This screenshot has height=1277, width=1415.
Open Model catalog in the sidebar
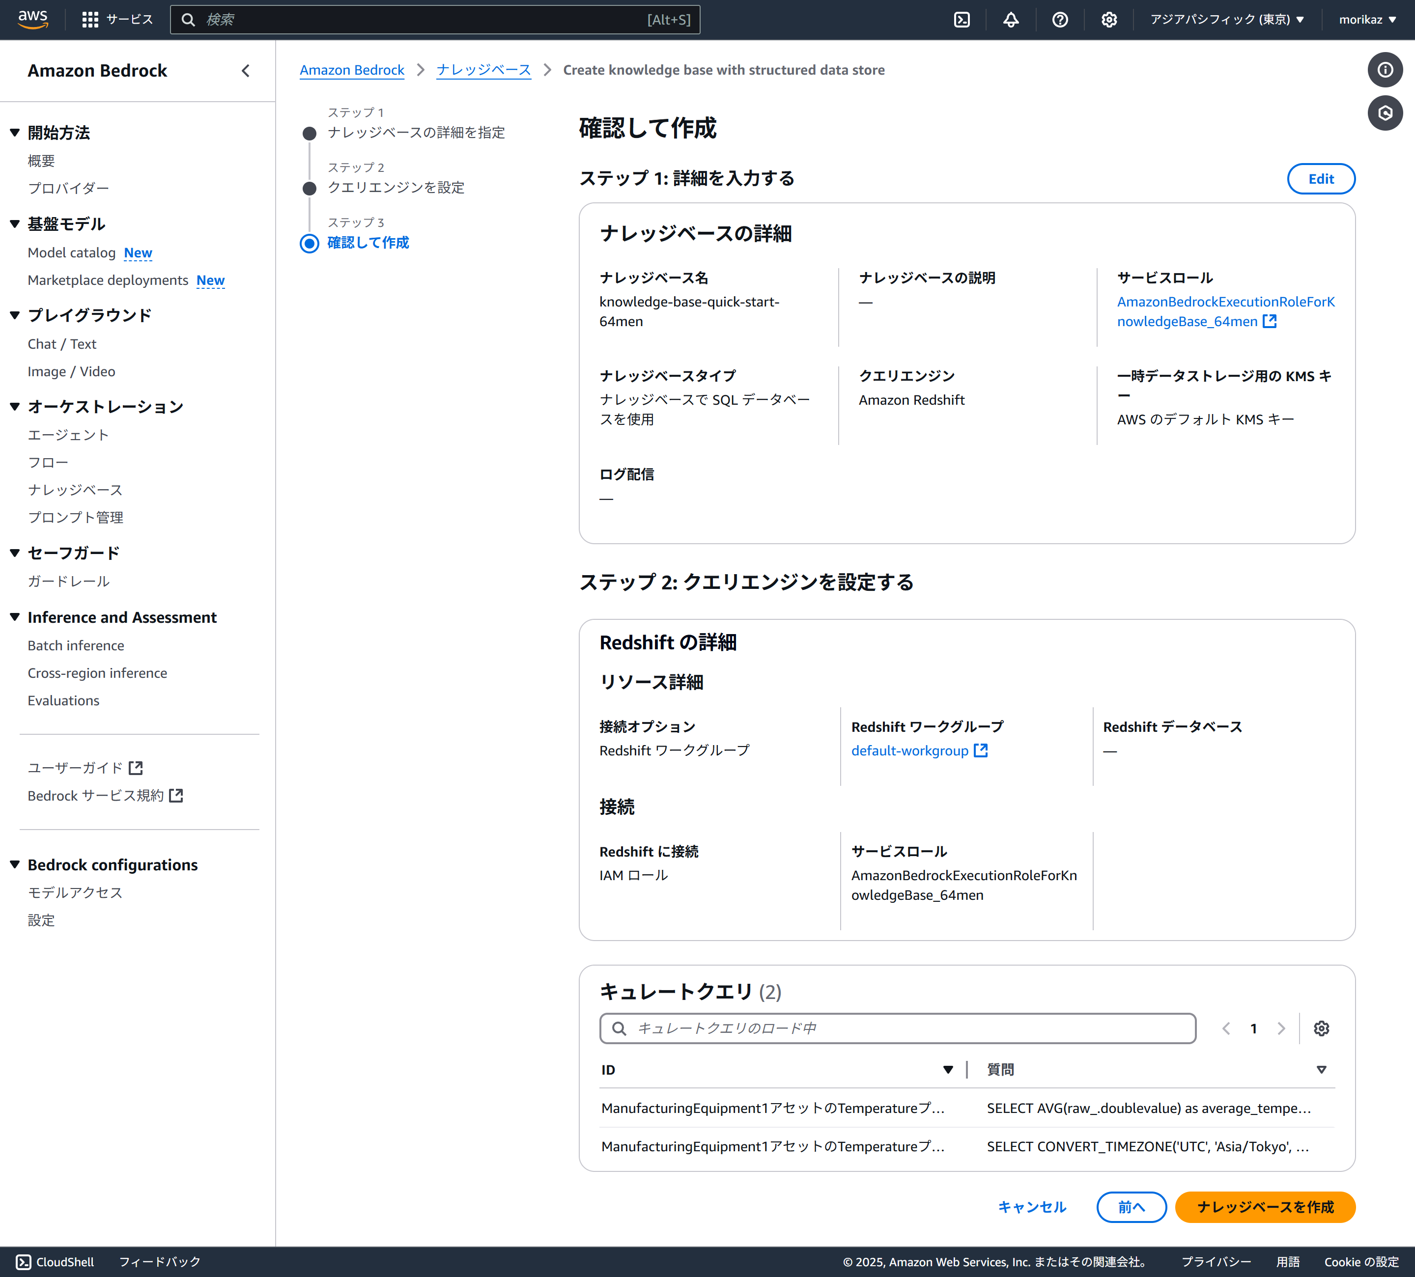(x=72, y=252)
